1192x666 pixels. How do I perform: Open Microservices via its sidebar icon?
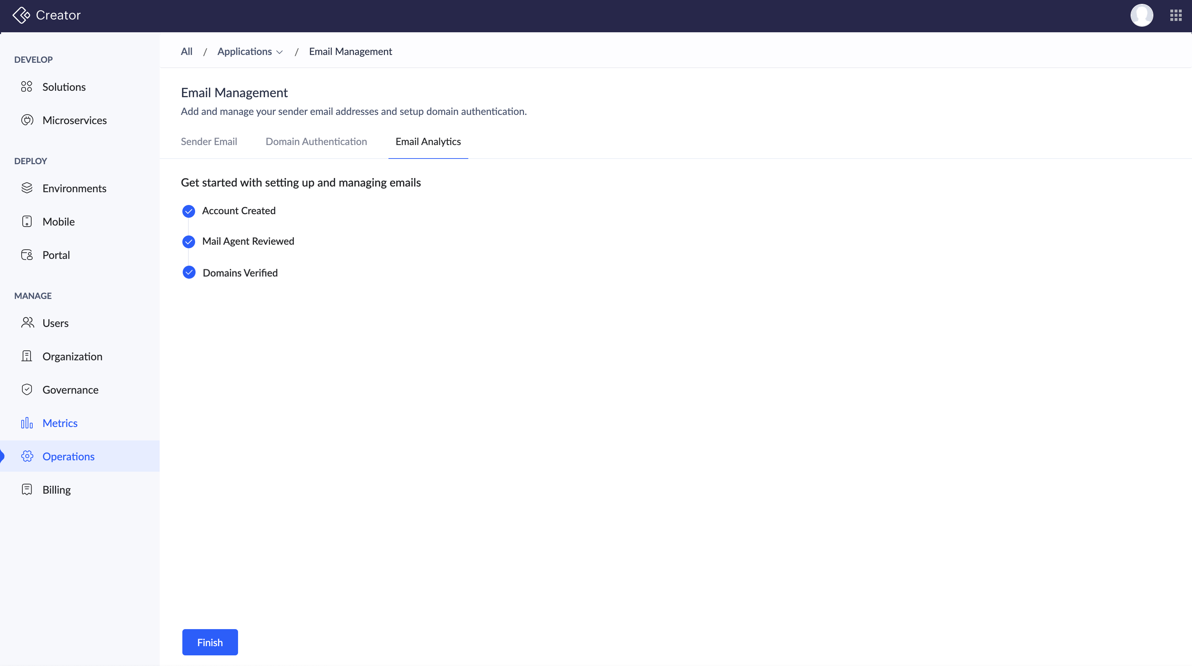[x=27, y=120]
